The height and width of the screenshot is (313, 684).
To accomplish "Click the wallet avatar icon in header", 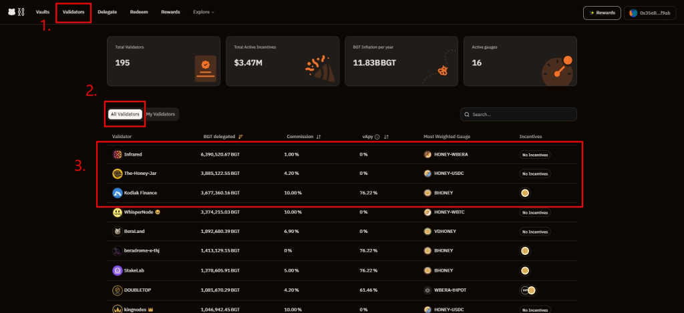I will point(634,13).
